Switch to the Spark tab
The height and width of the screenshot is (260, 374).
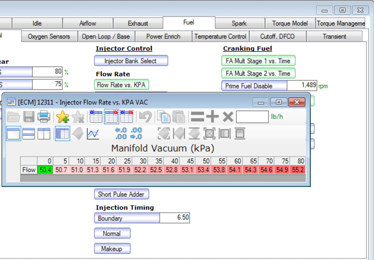coord(239,24)
